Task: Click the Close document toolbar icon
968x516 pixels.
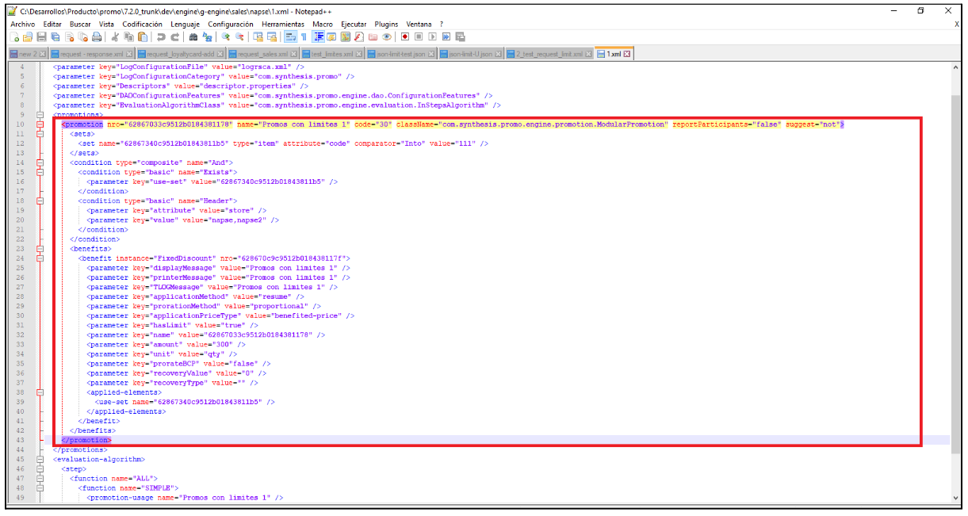Action: [x=69, y=37]
